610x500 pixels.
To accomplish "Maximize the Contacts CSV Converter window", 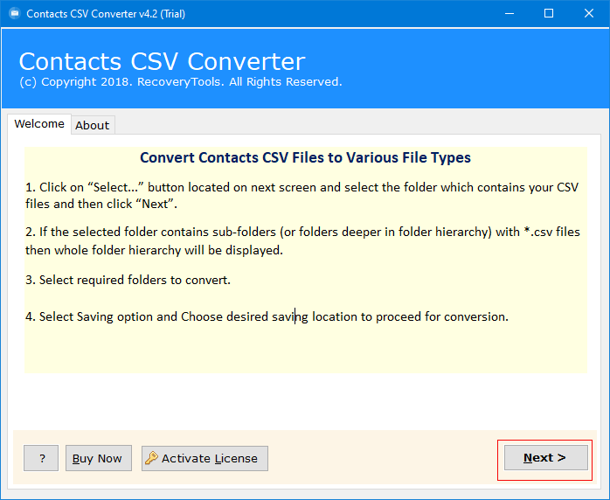I will pyautogui.click(x=548, y=13).
